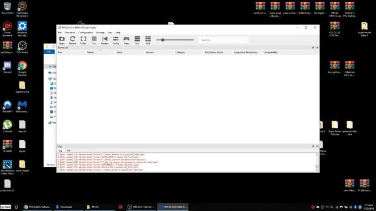376x211 pixels.
Task: Click the PlayStation Move column header
Action: click(214, 52)
